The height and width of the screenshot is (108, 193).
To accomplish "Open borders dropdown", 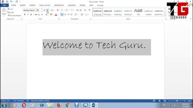I will pos(89,15).
